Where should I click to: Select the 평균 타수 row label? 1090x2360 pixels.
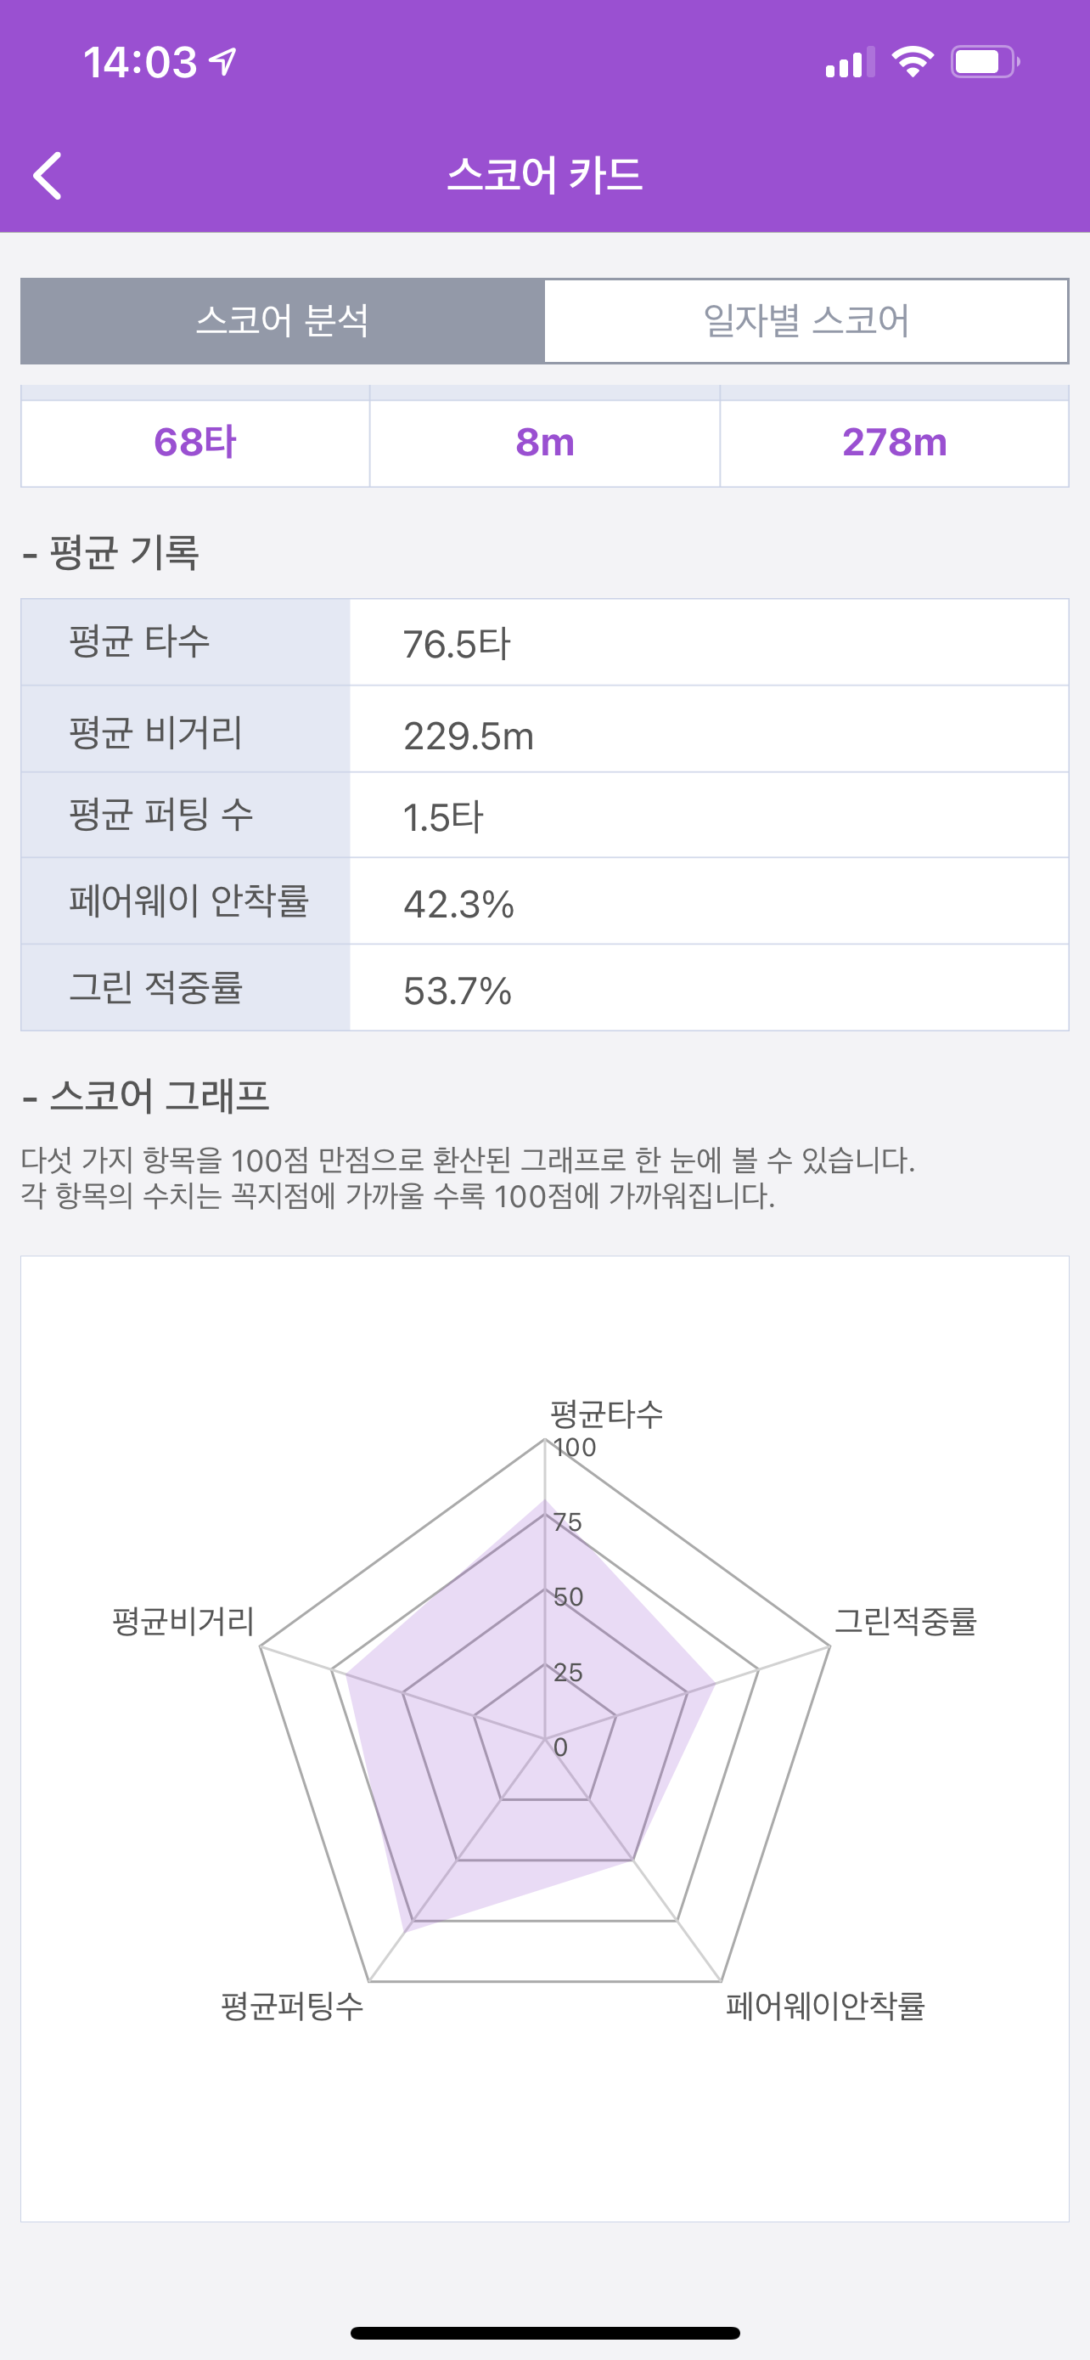(140, 641)
